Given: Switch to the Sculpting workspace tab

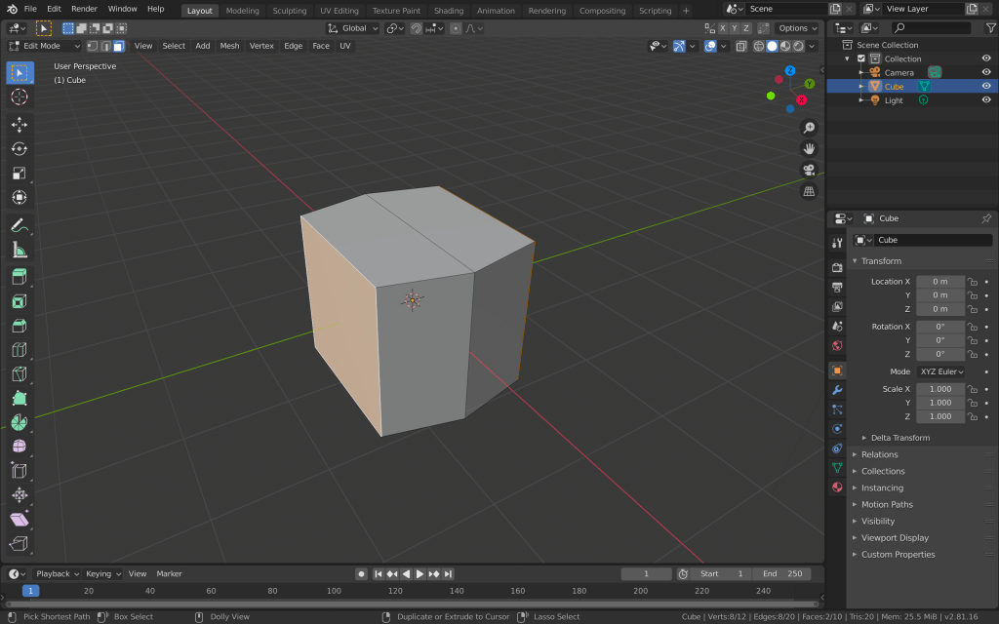Looking at the screenshot, I should [x=289, y=11].
